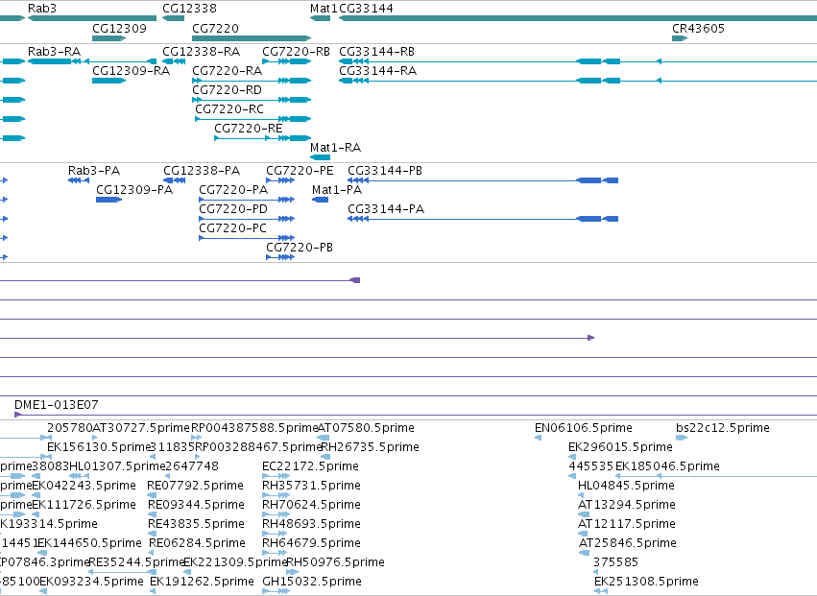Click the AT30727.5prime EST label
The image size is (817, 596).
(x=141, y=428)
